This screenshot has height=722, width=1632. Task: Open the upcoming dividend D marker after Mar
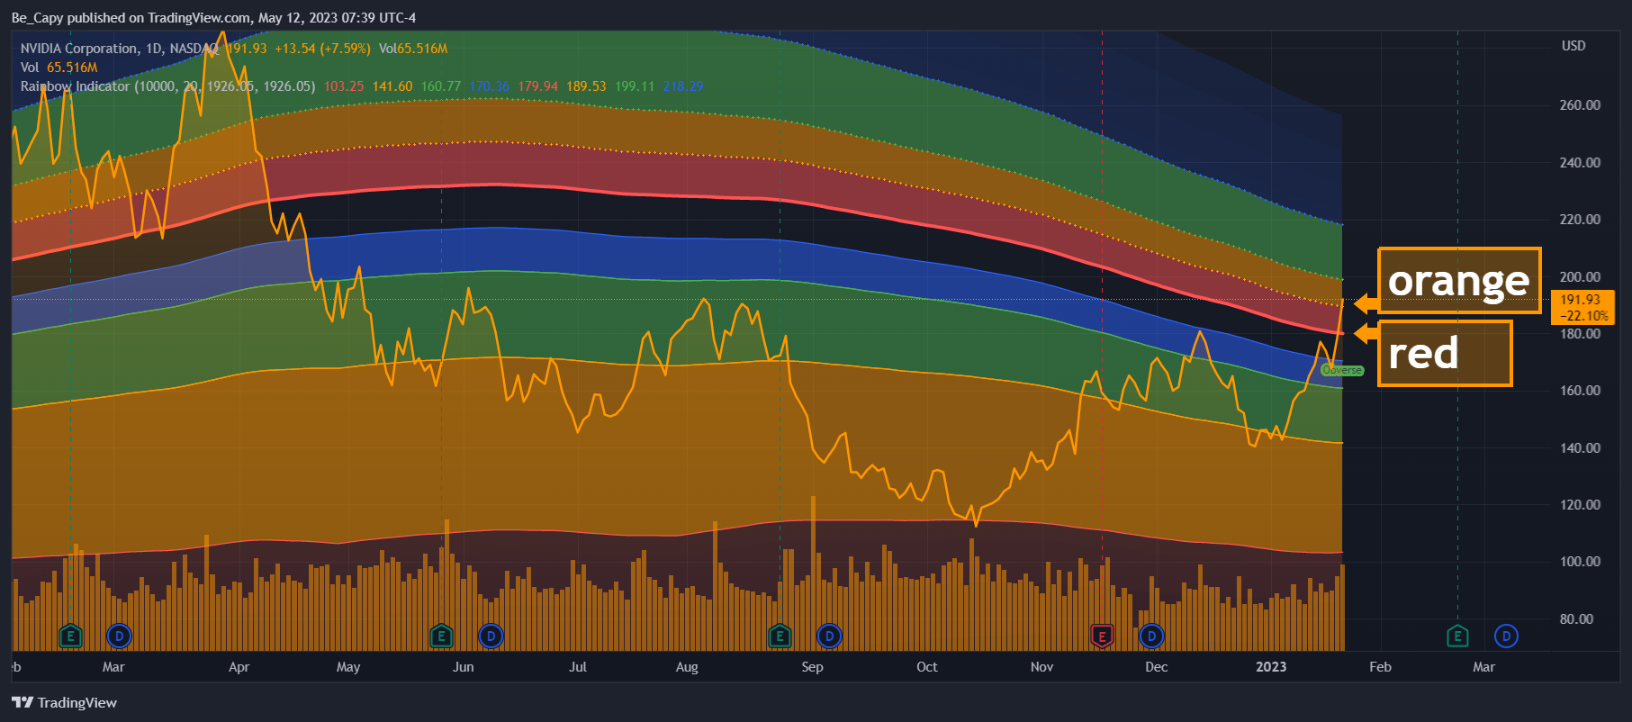click(x=1506, y=636)
